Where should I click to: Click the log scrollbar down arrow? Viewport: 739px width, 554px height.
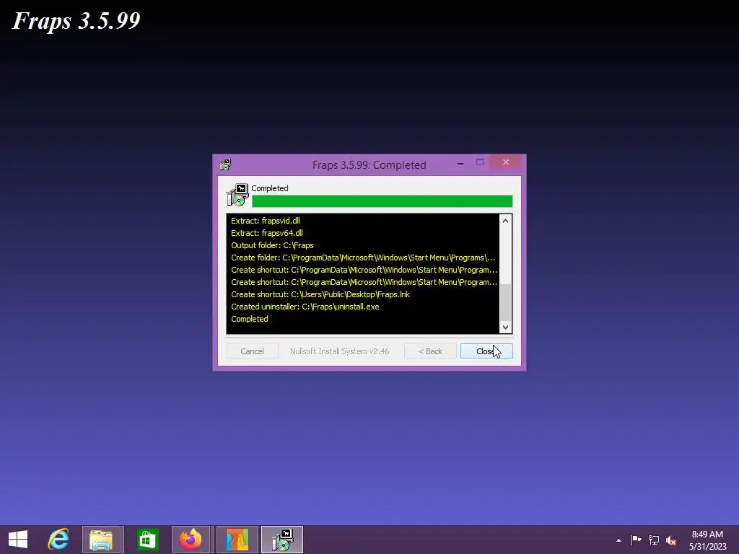506,327
